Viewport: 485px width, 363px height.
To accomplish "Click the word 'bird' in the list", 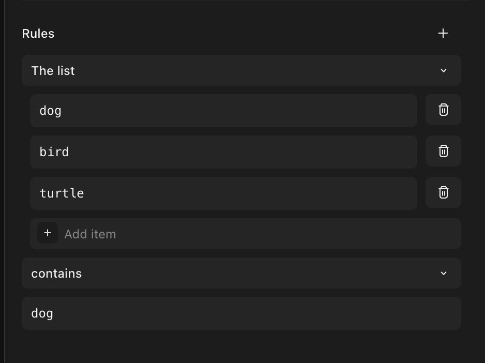I will click(54, 152).
